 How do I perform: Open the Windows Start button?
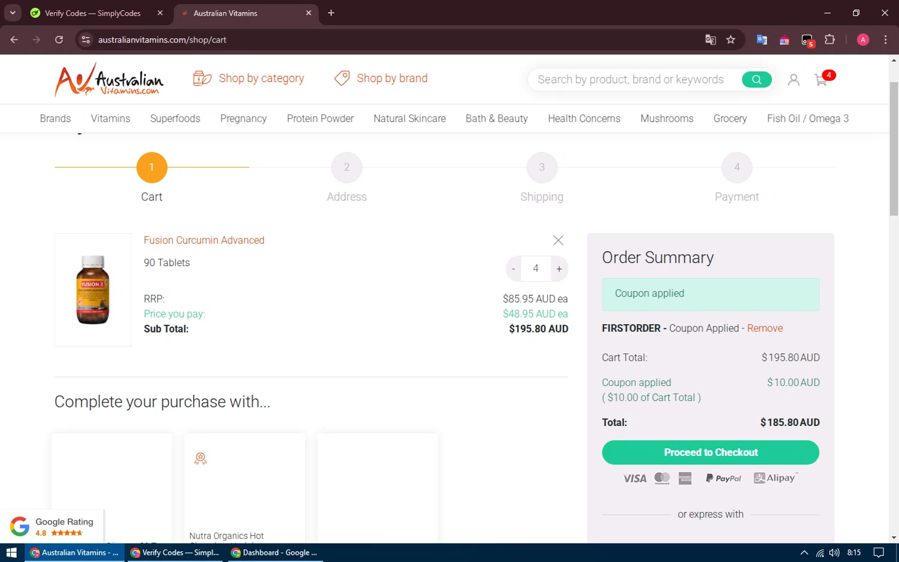(11, 552)
